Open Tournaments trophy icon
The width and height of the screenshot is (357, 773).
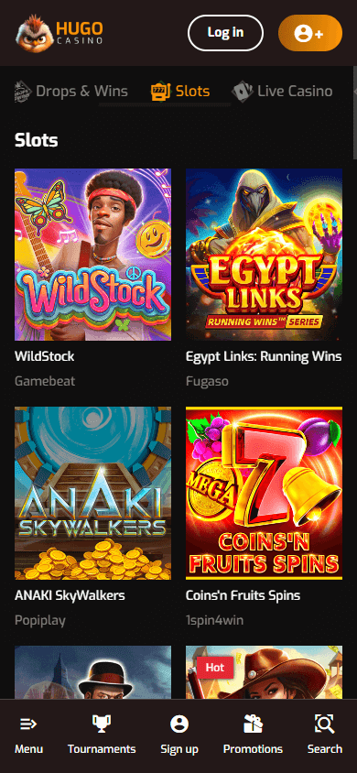102,724
